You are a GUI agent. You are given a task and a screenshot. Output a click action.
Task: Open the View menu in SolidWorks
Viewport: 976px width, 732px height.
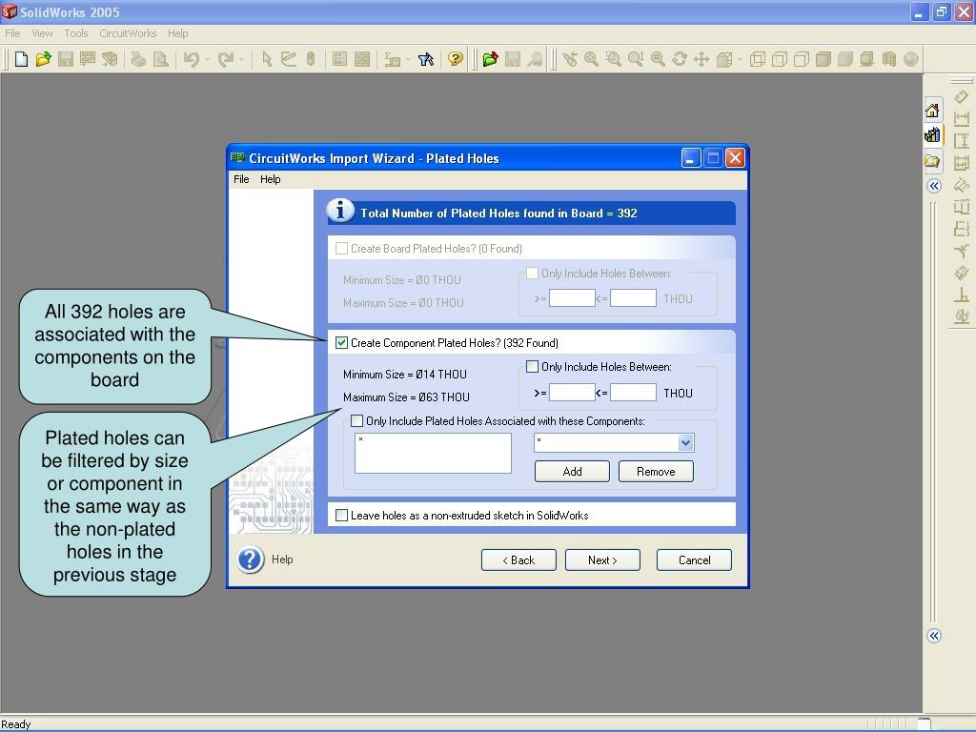click(x=42, y=33)
